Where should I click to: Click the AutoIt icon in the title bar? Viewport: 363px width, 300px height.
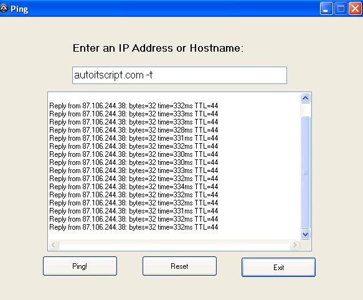click(x=4, y=9)
